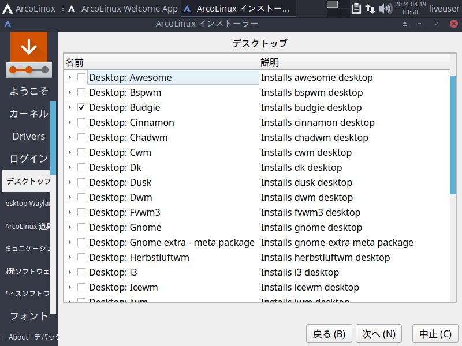Tick the Desktop: Gnome checkbox
The image size is (462, 346).
coord(81,227)
